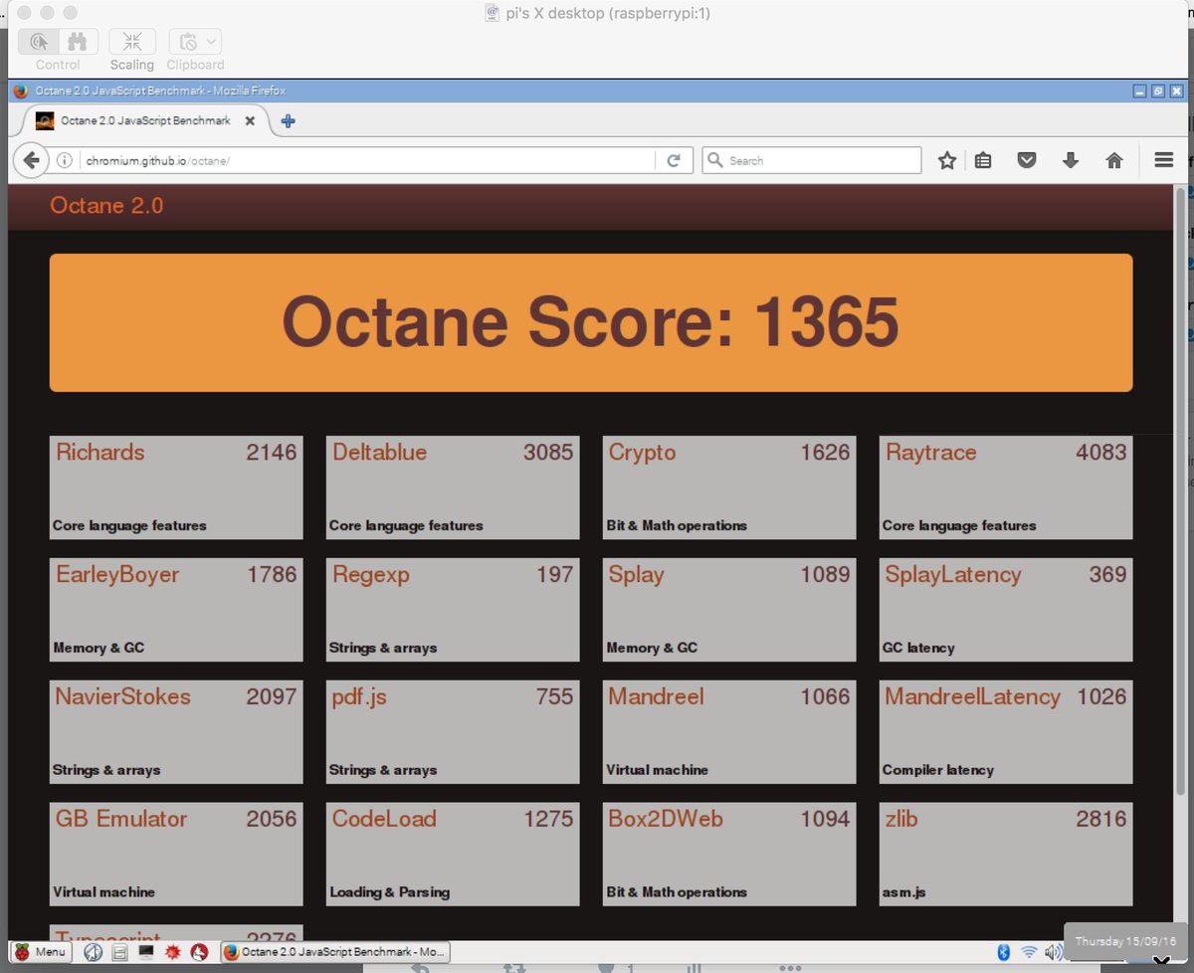Show site information icon in address bar
Viewport: 1194px width, 973px height.
click(x=65, y=160)
